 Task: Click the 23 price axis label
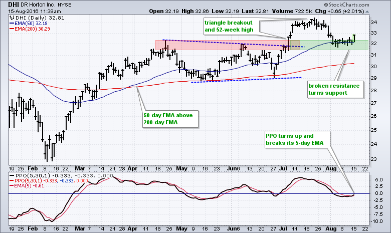(373, 159)
